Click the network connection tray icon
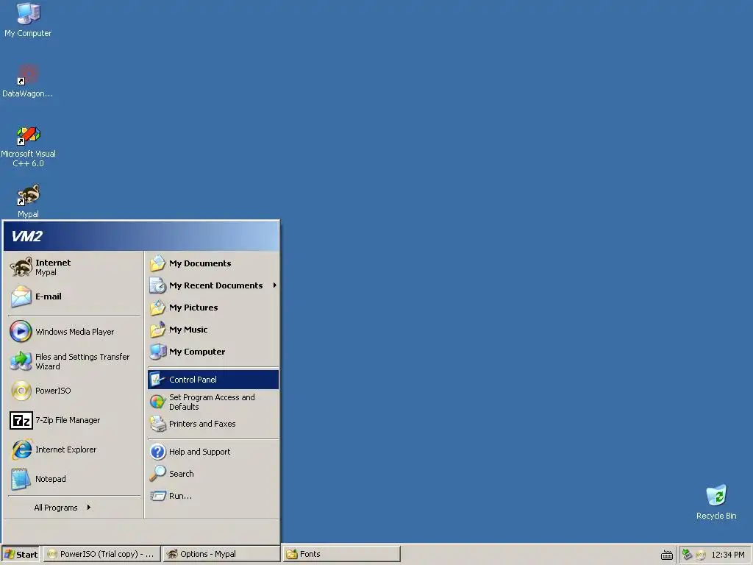753x565 pixels. pos(688,555)
